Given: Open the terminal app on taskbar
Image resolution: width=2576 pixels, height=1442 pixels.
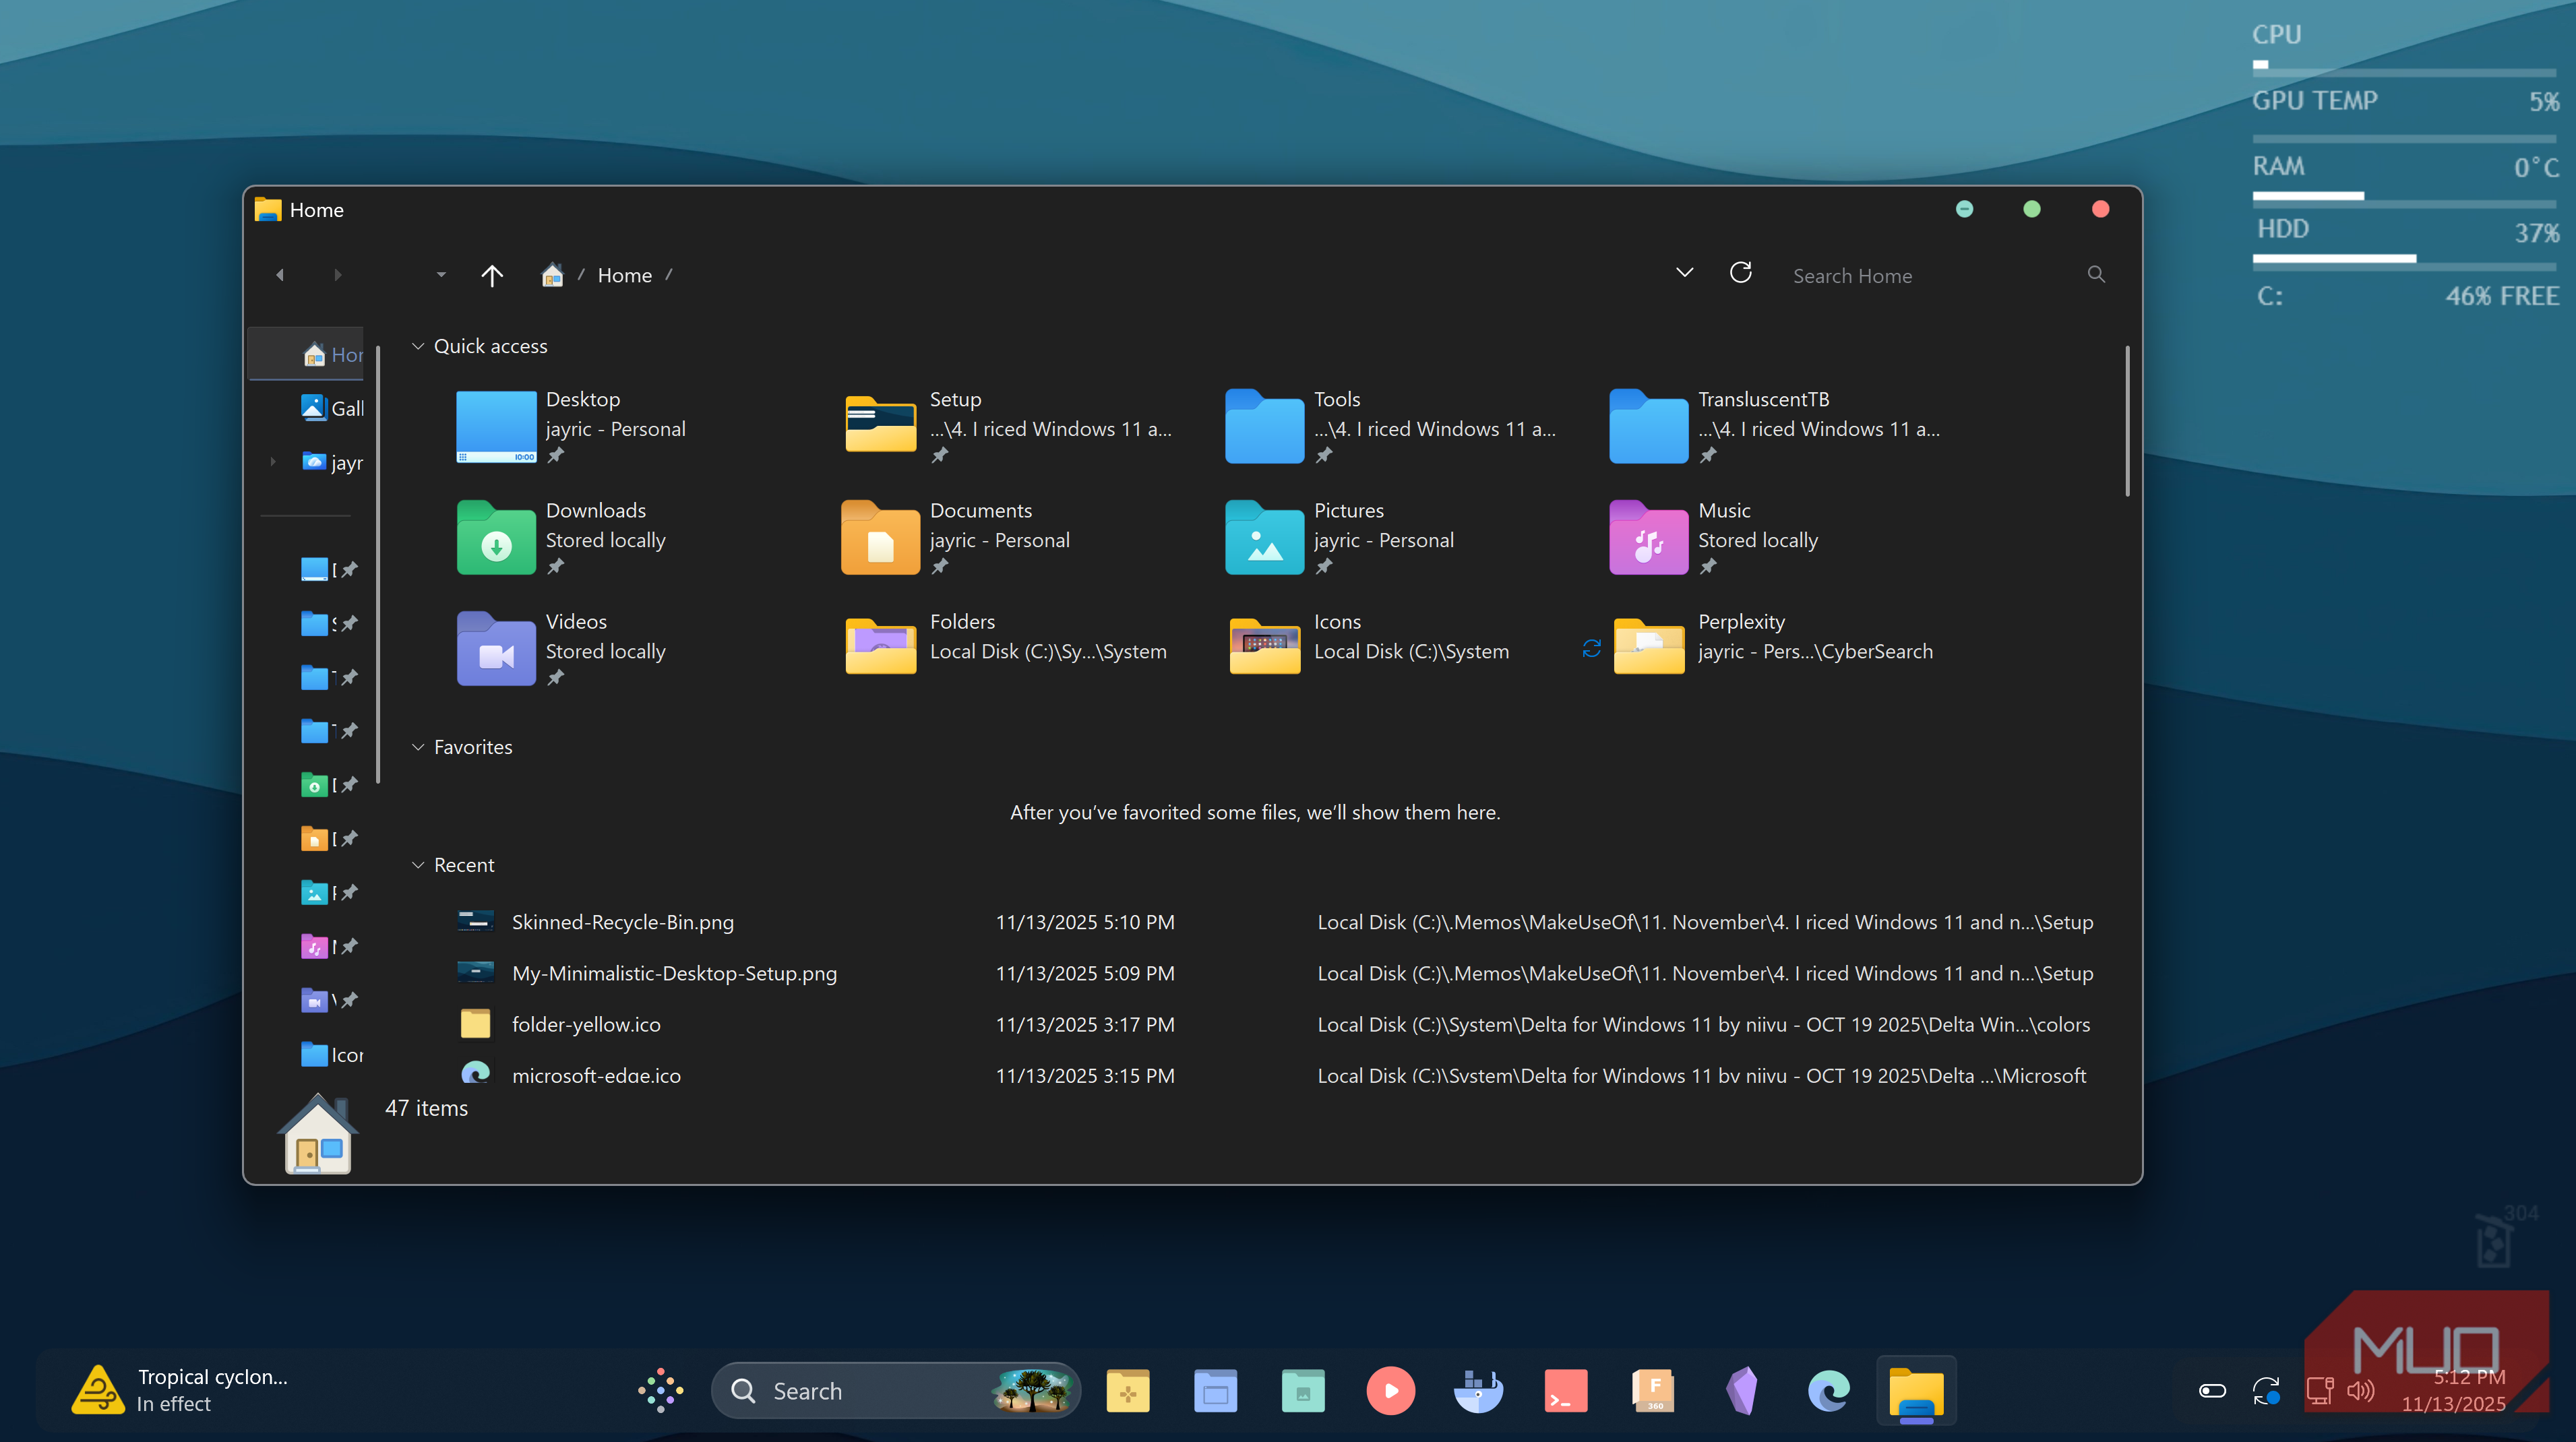Looking at the screenshot, I should coord(1565,1391).
